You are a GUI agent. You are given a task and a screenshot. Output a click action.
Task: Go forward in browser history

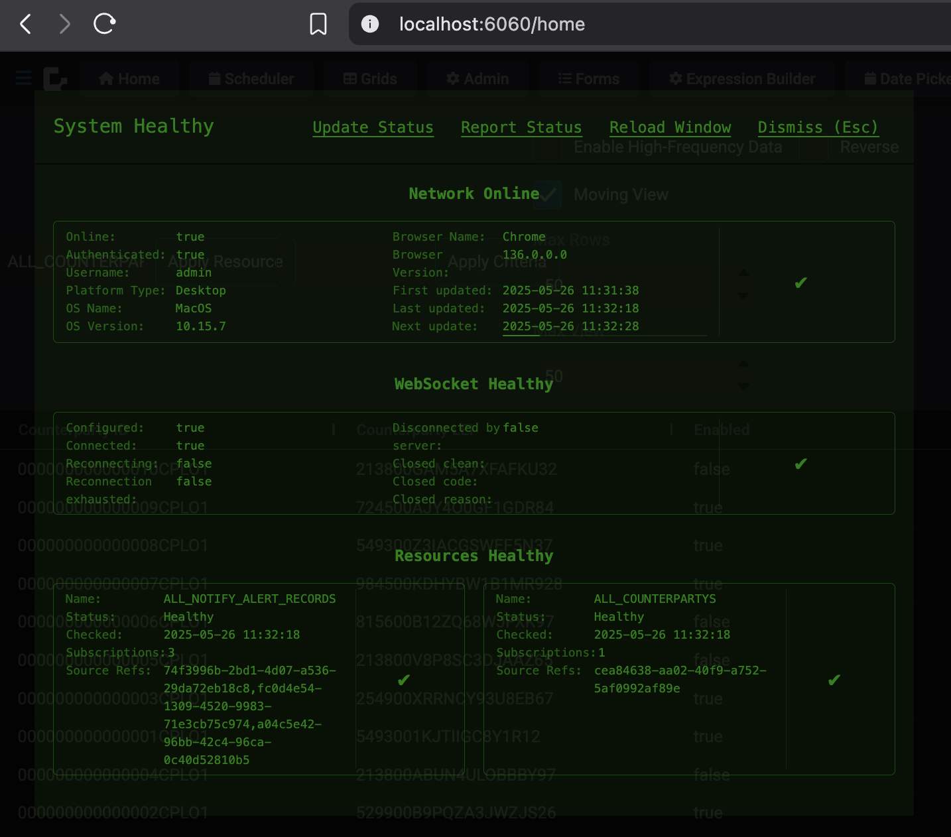click(64, 25)
